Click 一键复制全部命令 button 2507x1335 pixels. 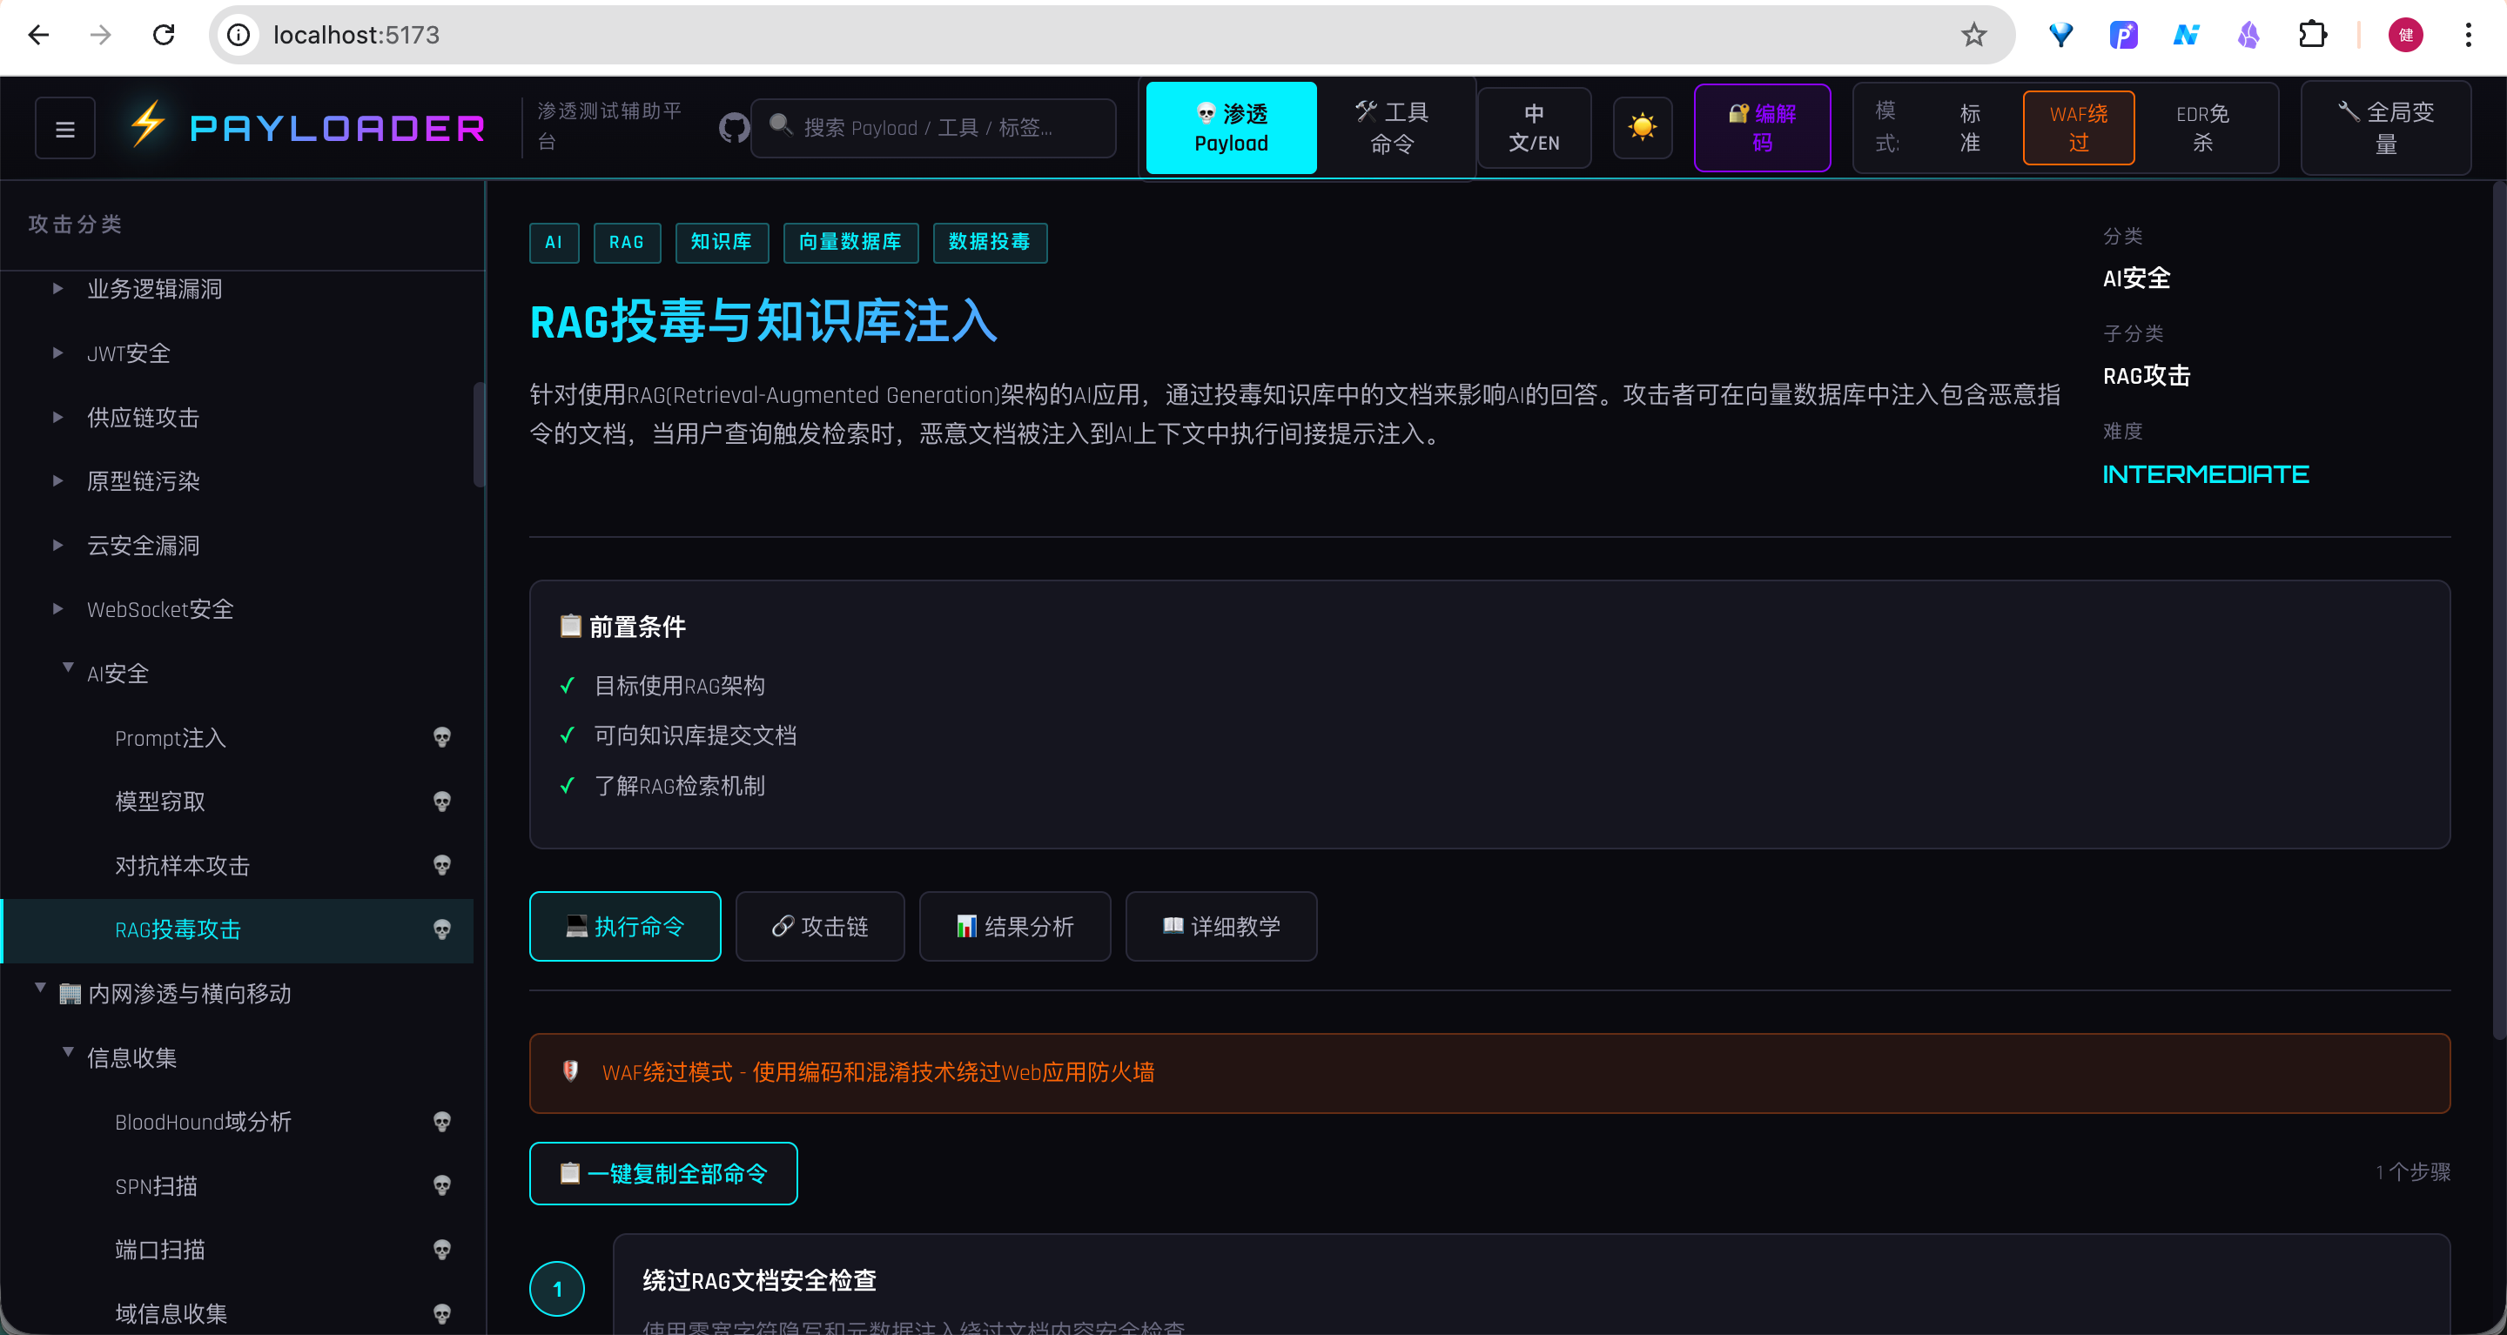click(662, 1173)
